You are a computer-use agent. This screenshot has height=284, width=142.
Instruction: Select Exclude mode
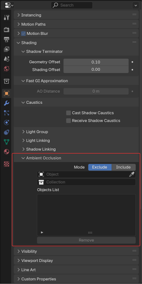point(100,167)
